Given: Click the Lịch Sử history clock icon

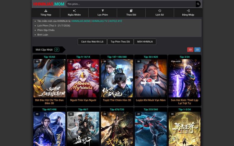Looking at the screenshot, I should (x=160, y=11).
